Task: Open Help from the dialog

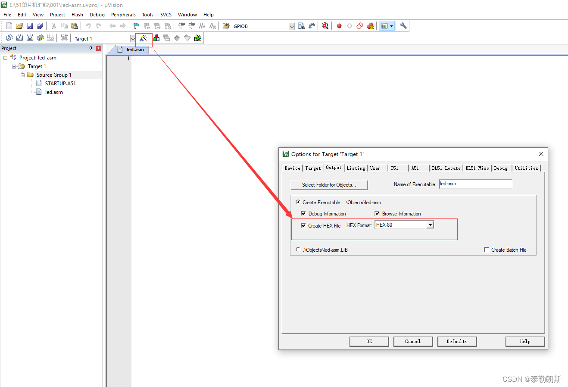Action: click(x=525, y=341)
